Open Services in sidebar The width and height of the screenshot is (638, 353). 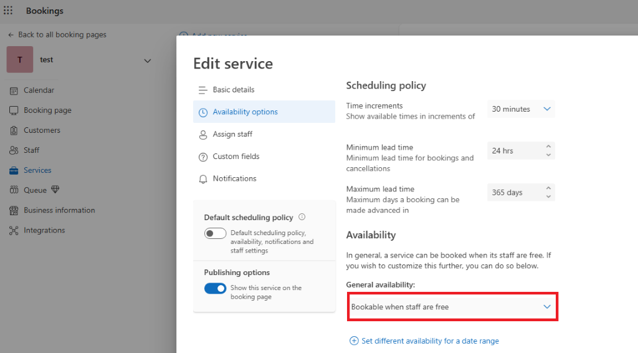coord(37,170)
